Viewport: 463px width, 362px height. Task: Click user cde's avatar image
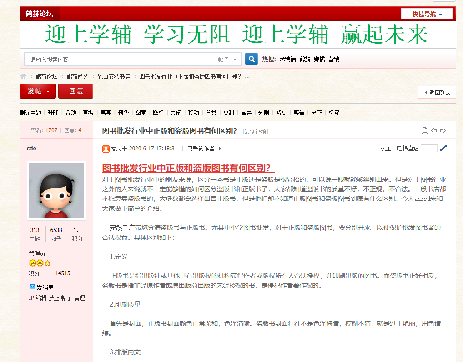click(56, 190)
